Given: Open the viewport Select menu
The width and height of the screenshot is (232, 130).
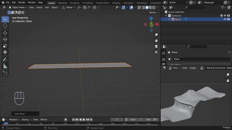Looking at the screenshot, I should [40, 7].
